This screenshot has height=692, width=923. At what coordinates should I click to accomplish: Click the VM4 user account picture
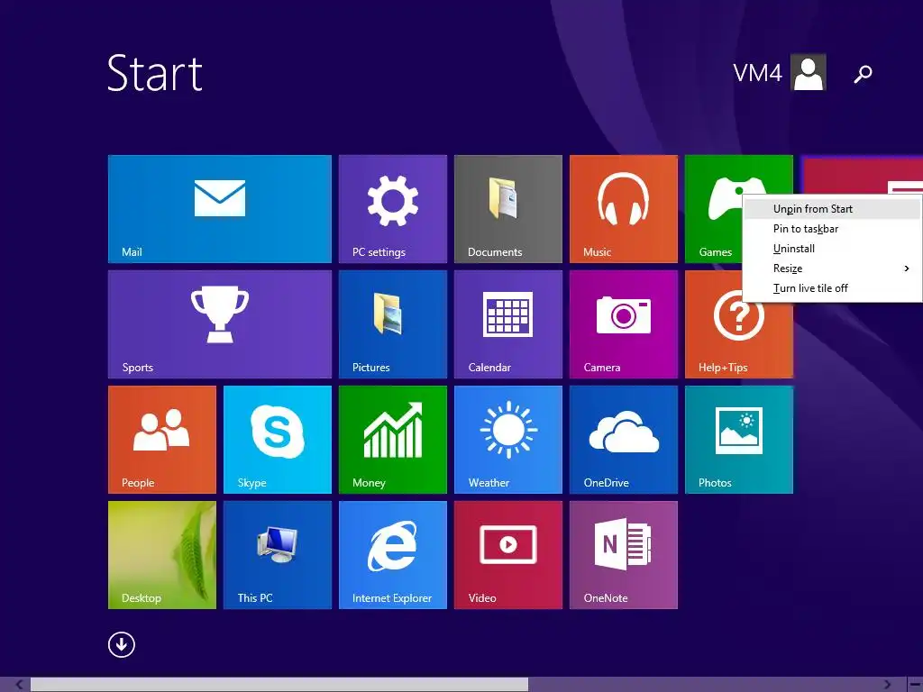(x=809, y=72)
